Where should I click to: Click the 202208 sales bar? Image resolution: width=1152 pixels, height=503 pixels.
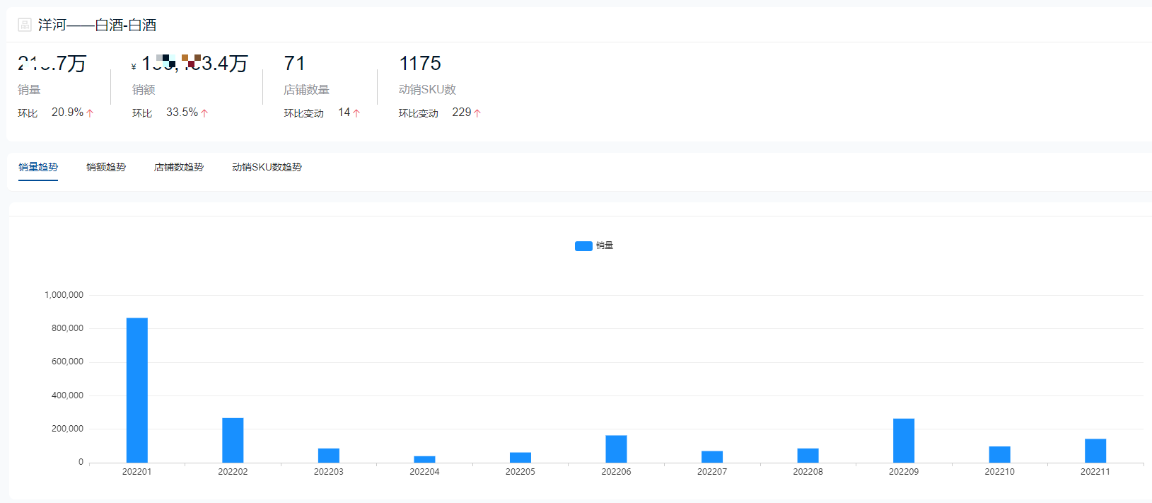click(x=808, y=456)
